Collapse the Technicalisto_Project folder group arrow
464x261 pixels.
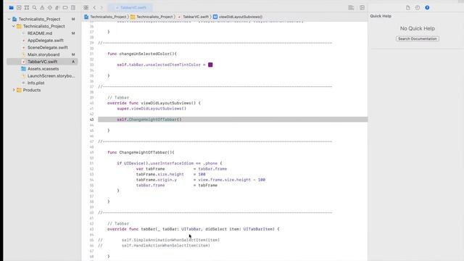click(x=13, y=26)
